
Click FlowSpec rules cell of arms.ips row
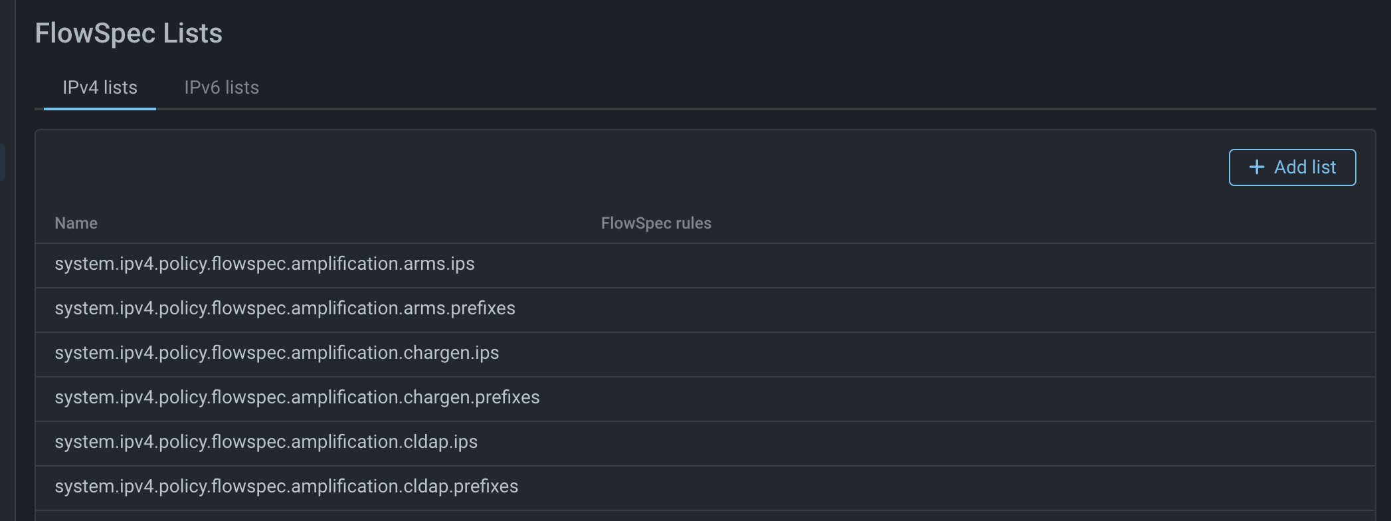[x=656, y=264]
